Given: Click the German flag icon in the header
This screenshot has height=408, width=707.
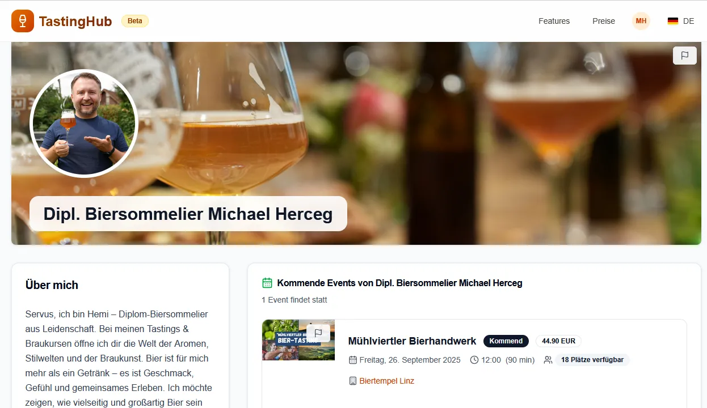Looking at the screenshot, I should coord(673,21).
